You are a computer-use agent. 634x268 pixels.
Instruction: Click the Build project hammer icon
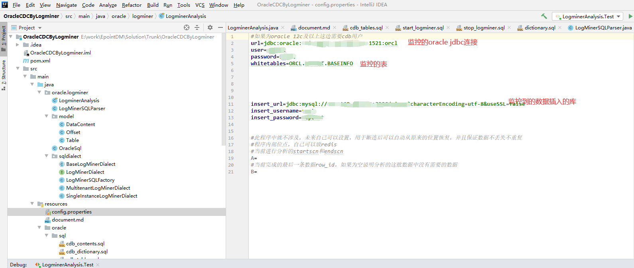point(544,16)
